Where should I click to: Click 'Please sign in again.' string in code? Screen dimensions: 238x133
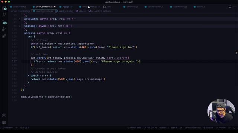point(119,61)
